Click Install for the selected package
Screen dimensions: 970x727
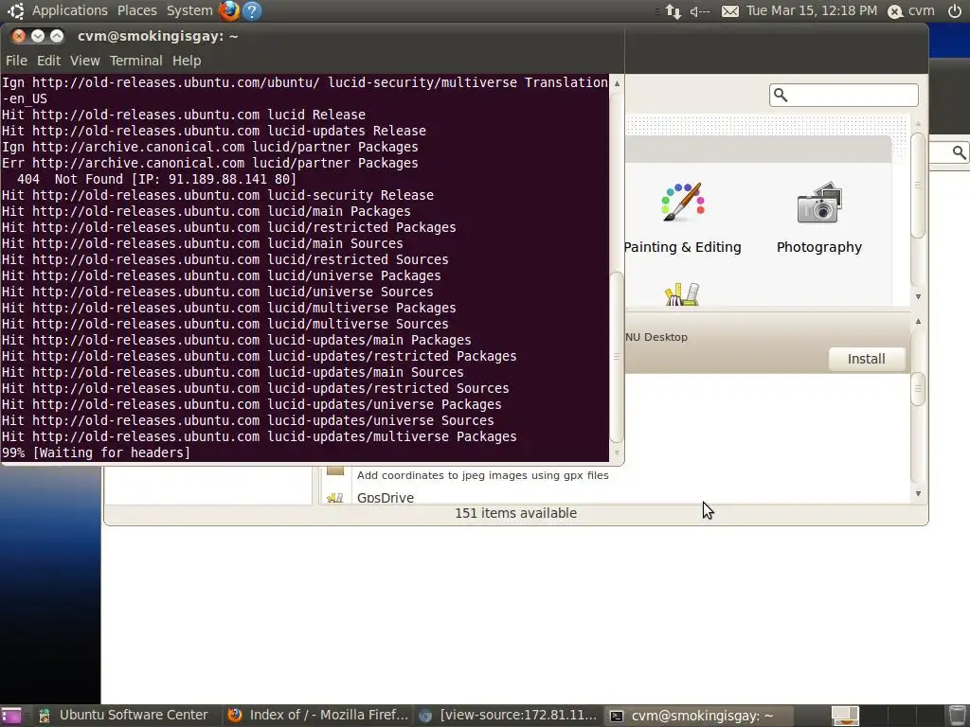pos(866,359)
